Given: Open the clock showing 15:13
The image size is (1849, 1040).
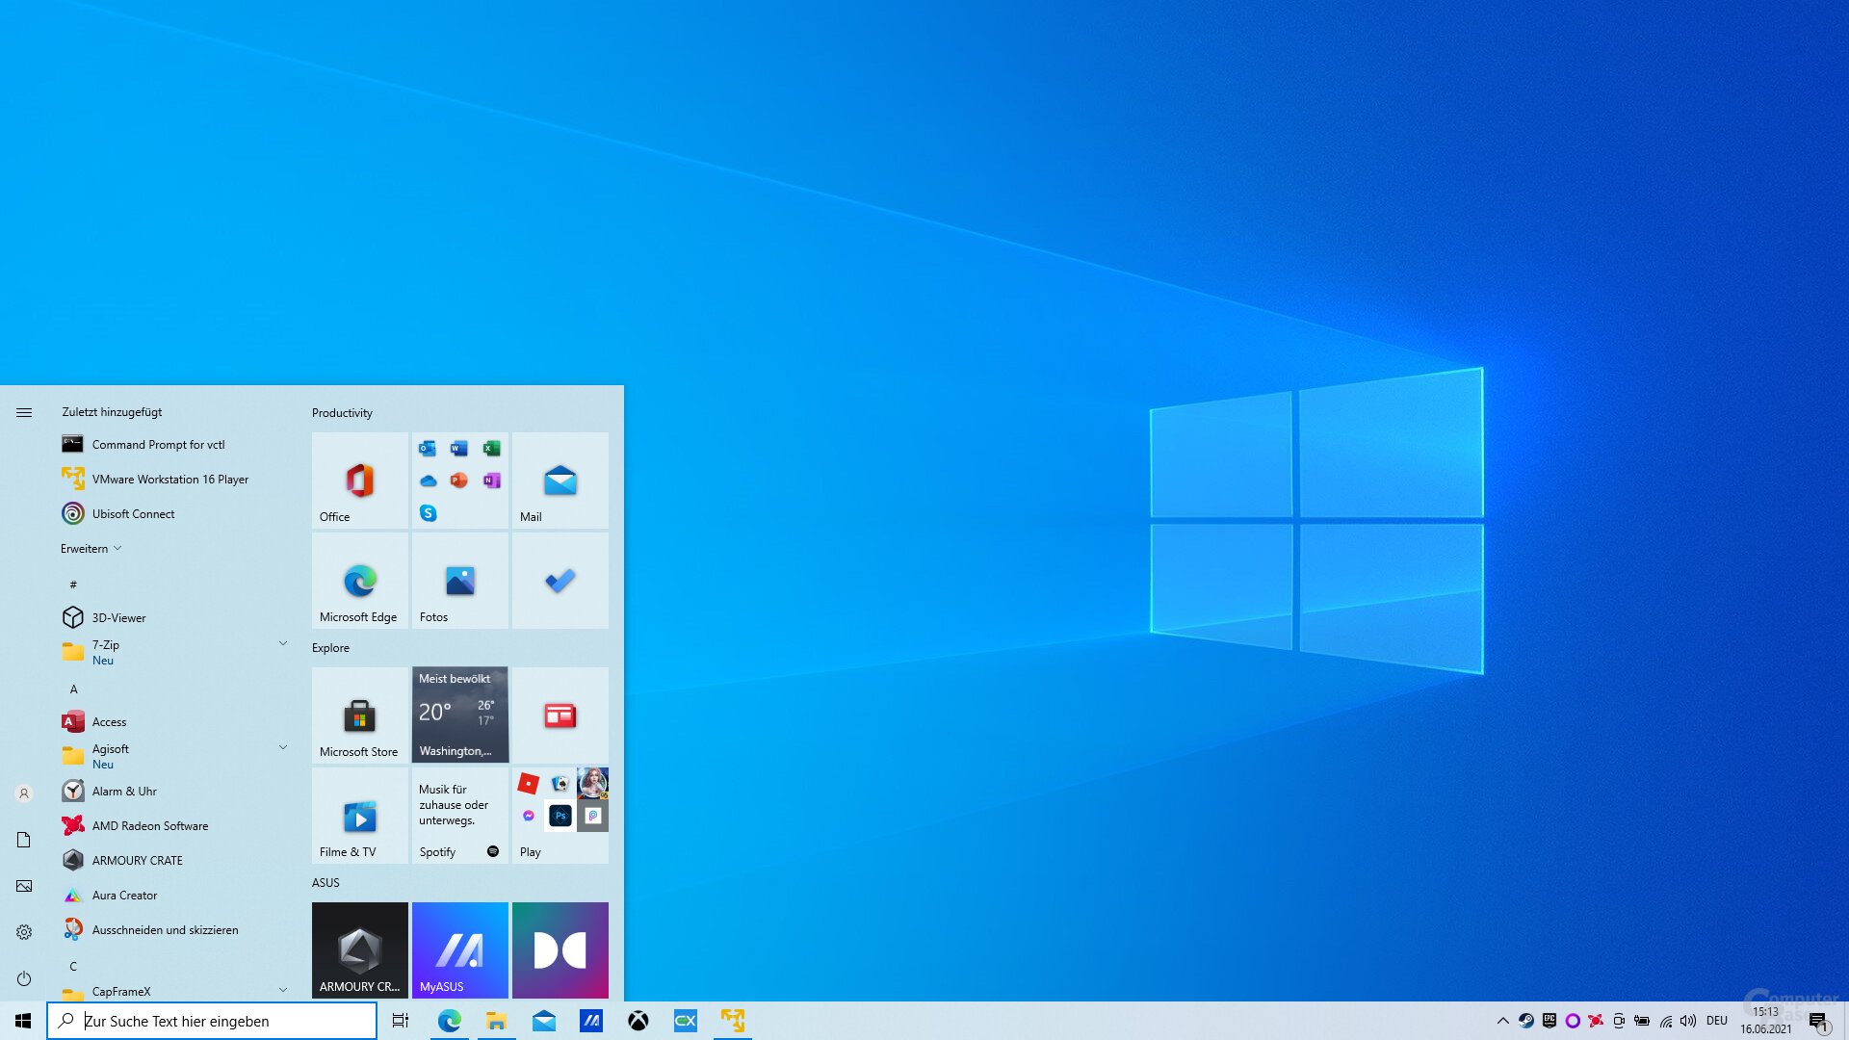Looking at the screenshot, I should (1765, 1021).
